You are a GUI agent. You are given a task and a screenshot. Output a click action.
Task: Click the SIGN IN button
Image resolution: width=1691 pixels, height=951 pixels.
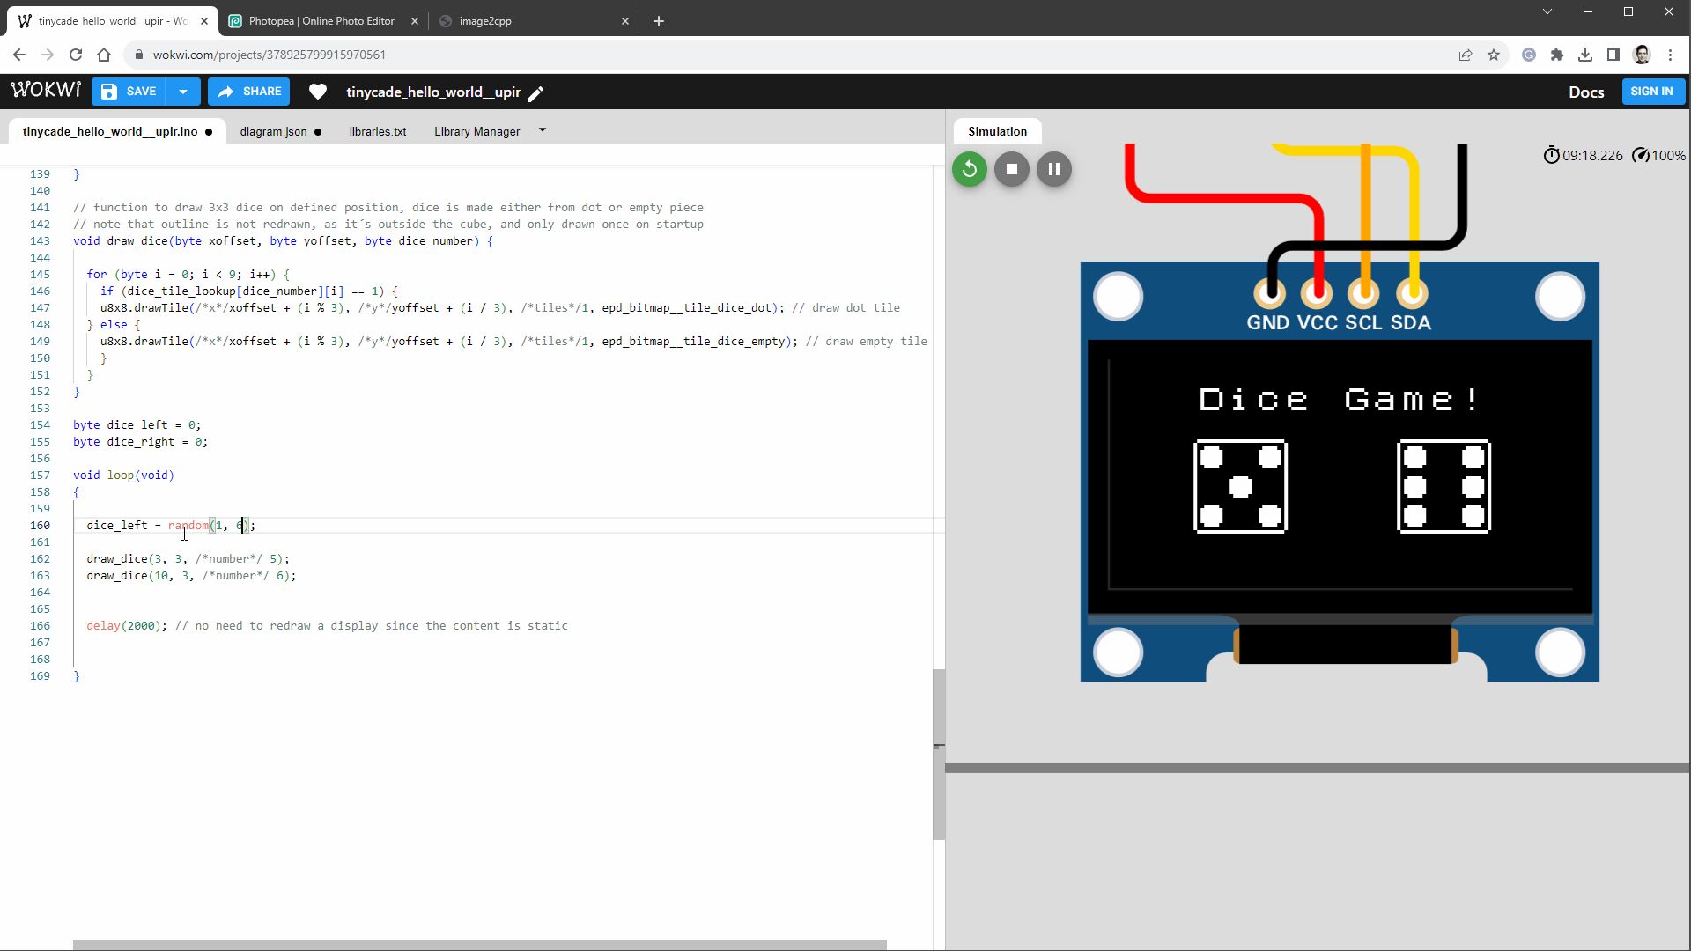(1652, 91)
